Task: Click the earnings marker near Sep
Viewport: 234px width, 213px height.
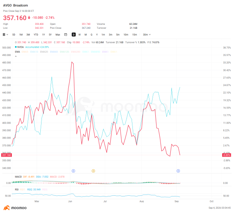Action: [x=178, y=171]
